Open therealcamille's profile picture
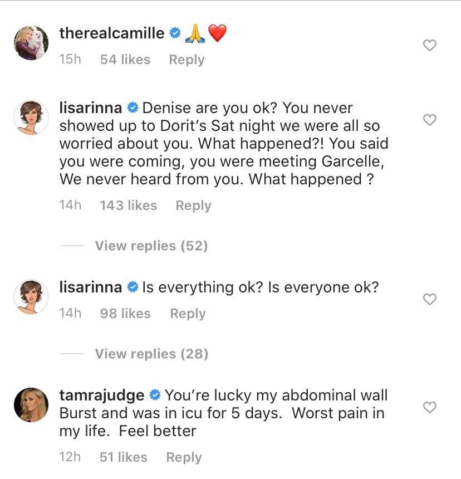The width and height of the screenshot is (461, 479). (x=31, y=43)
